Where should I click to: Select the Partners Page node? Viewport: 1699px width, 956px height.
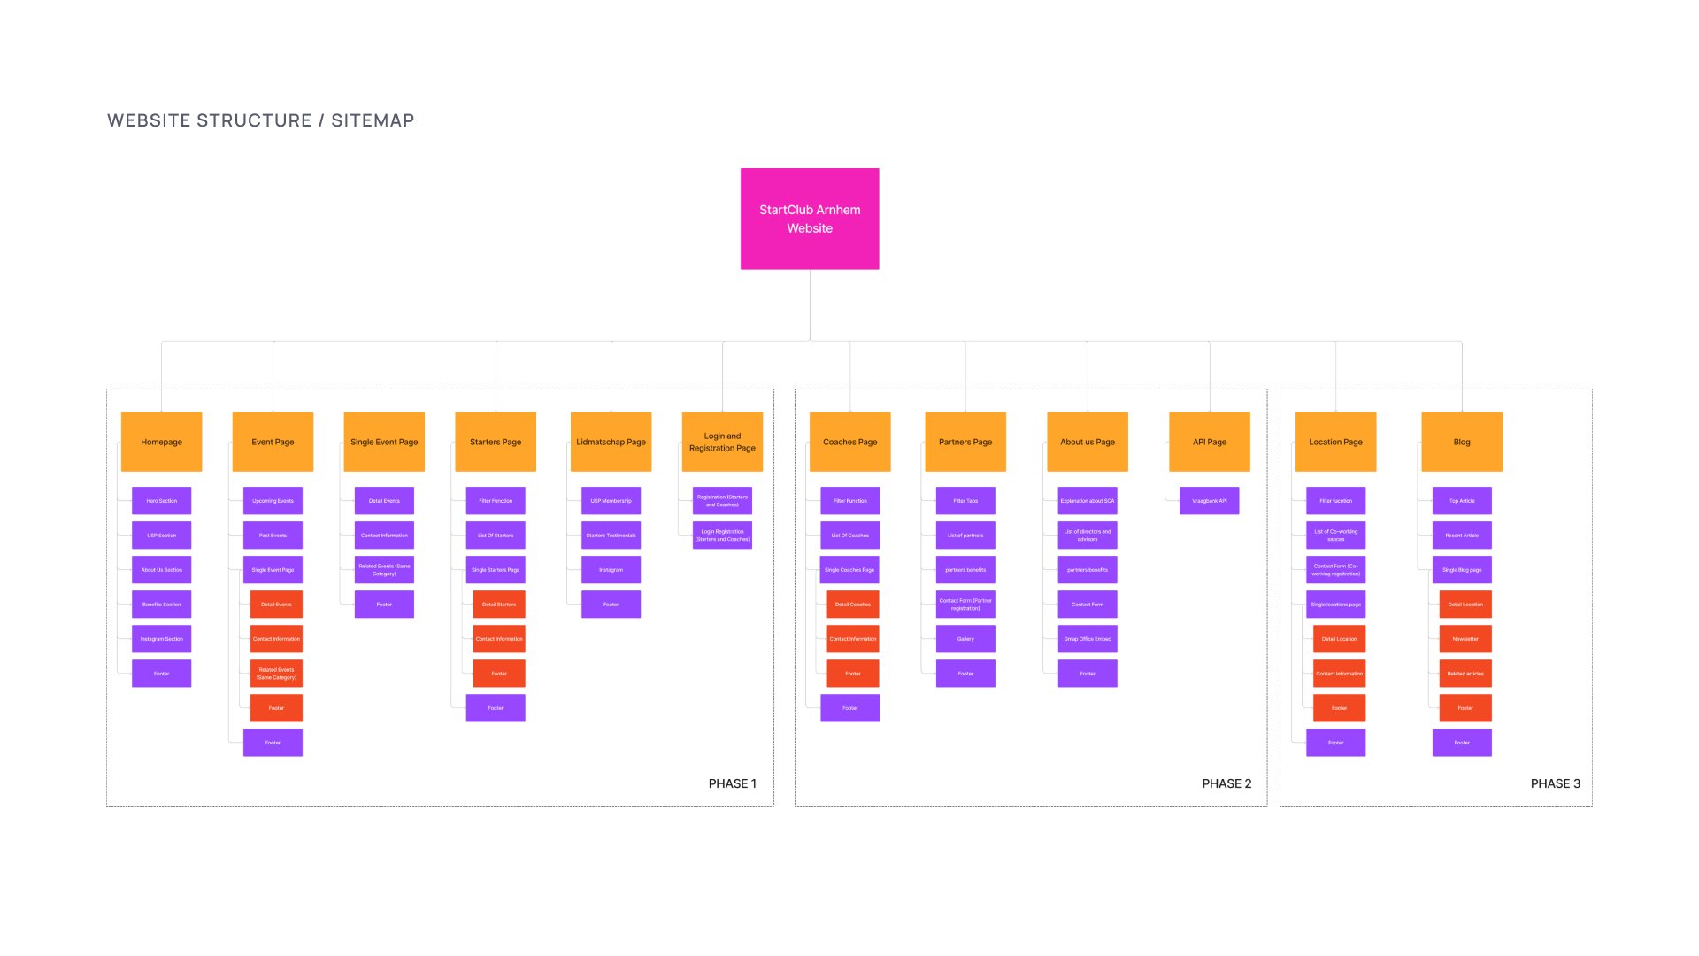click(x=965, y=442)
